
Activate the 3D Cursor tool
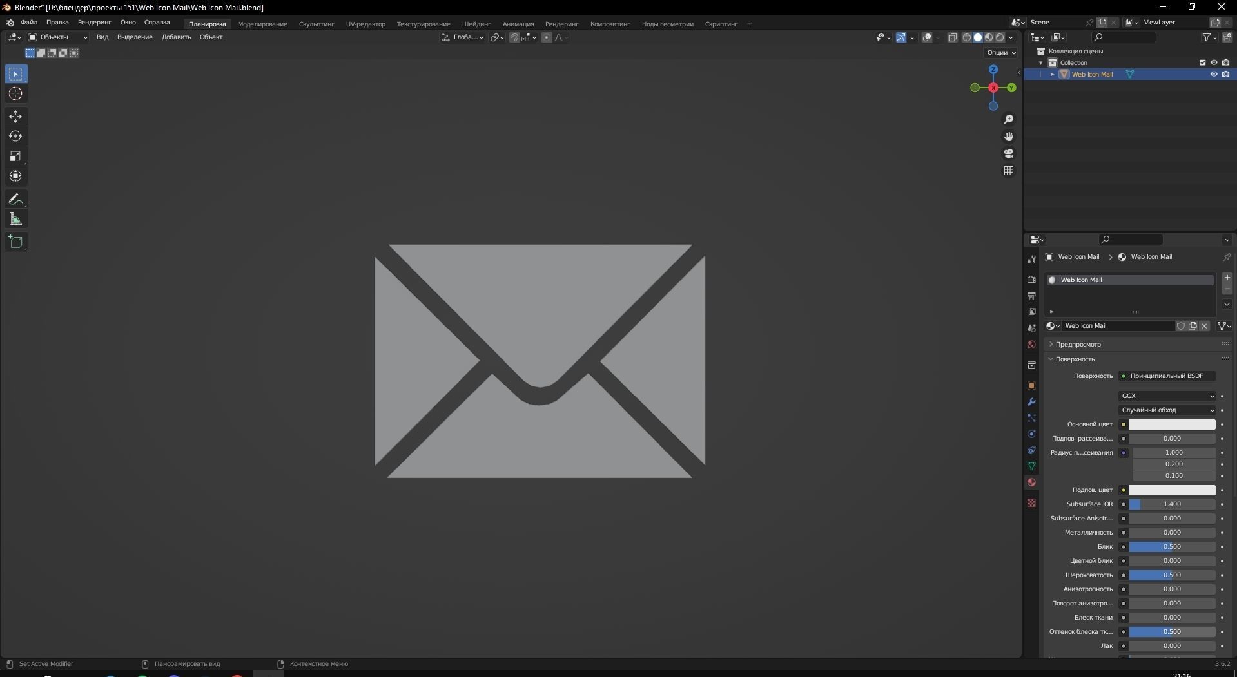[16, 94]
